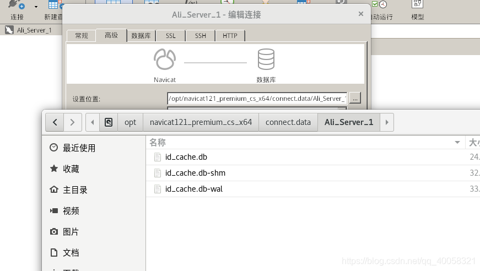
Task: Open 图片 in sidebar
Action: (x=71, y=232)
